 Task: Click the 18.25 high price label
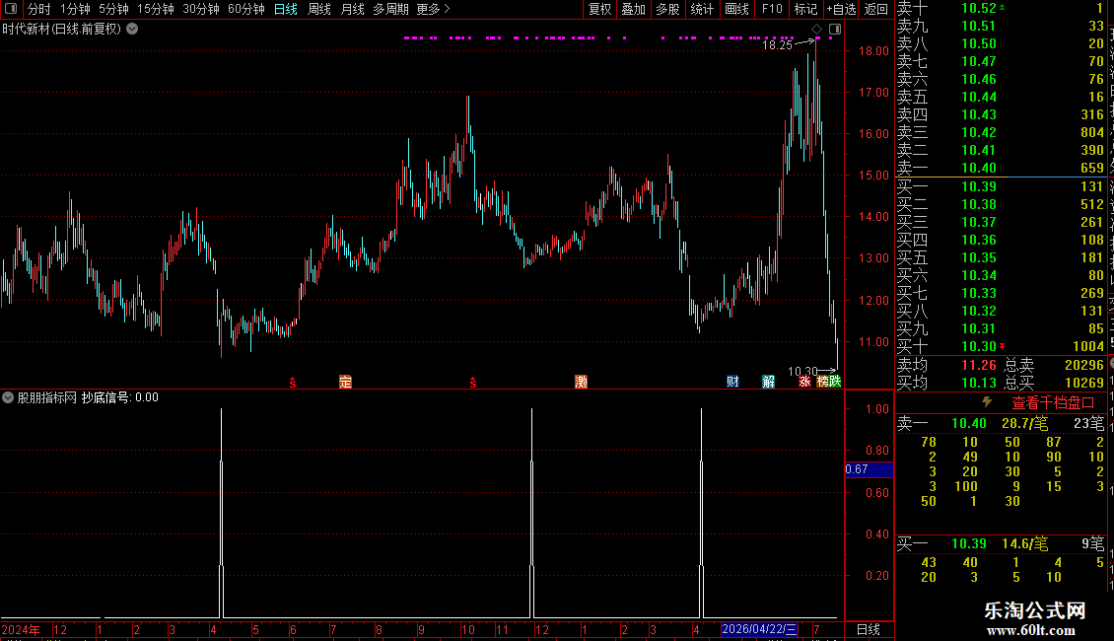click(x=777, y=45)
